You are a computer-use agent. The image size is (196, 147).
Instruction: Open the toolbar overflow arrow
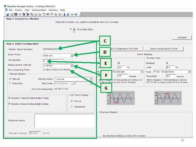80,15
